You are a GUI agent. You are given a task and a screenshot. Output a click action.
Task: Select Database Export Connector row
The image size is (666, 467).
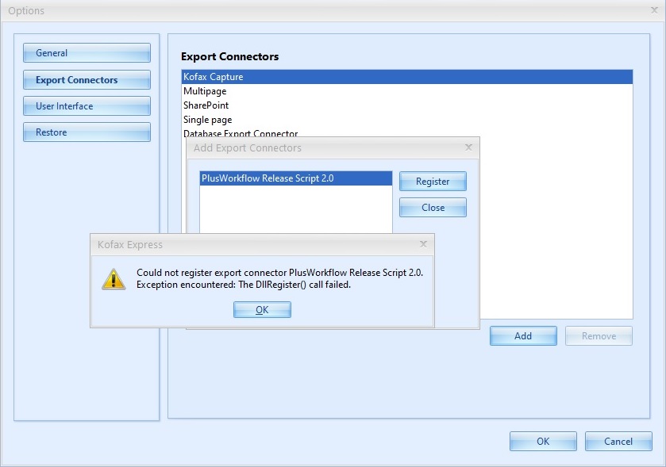[407, 132]
